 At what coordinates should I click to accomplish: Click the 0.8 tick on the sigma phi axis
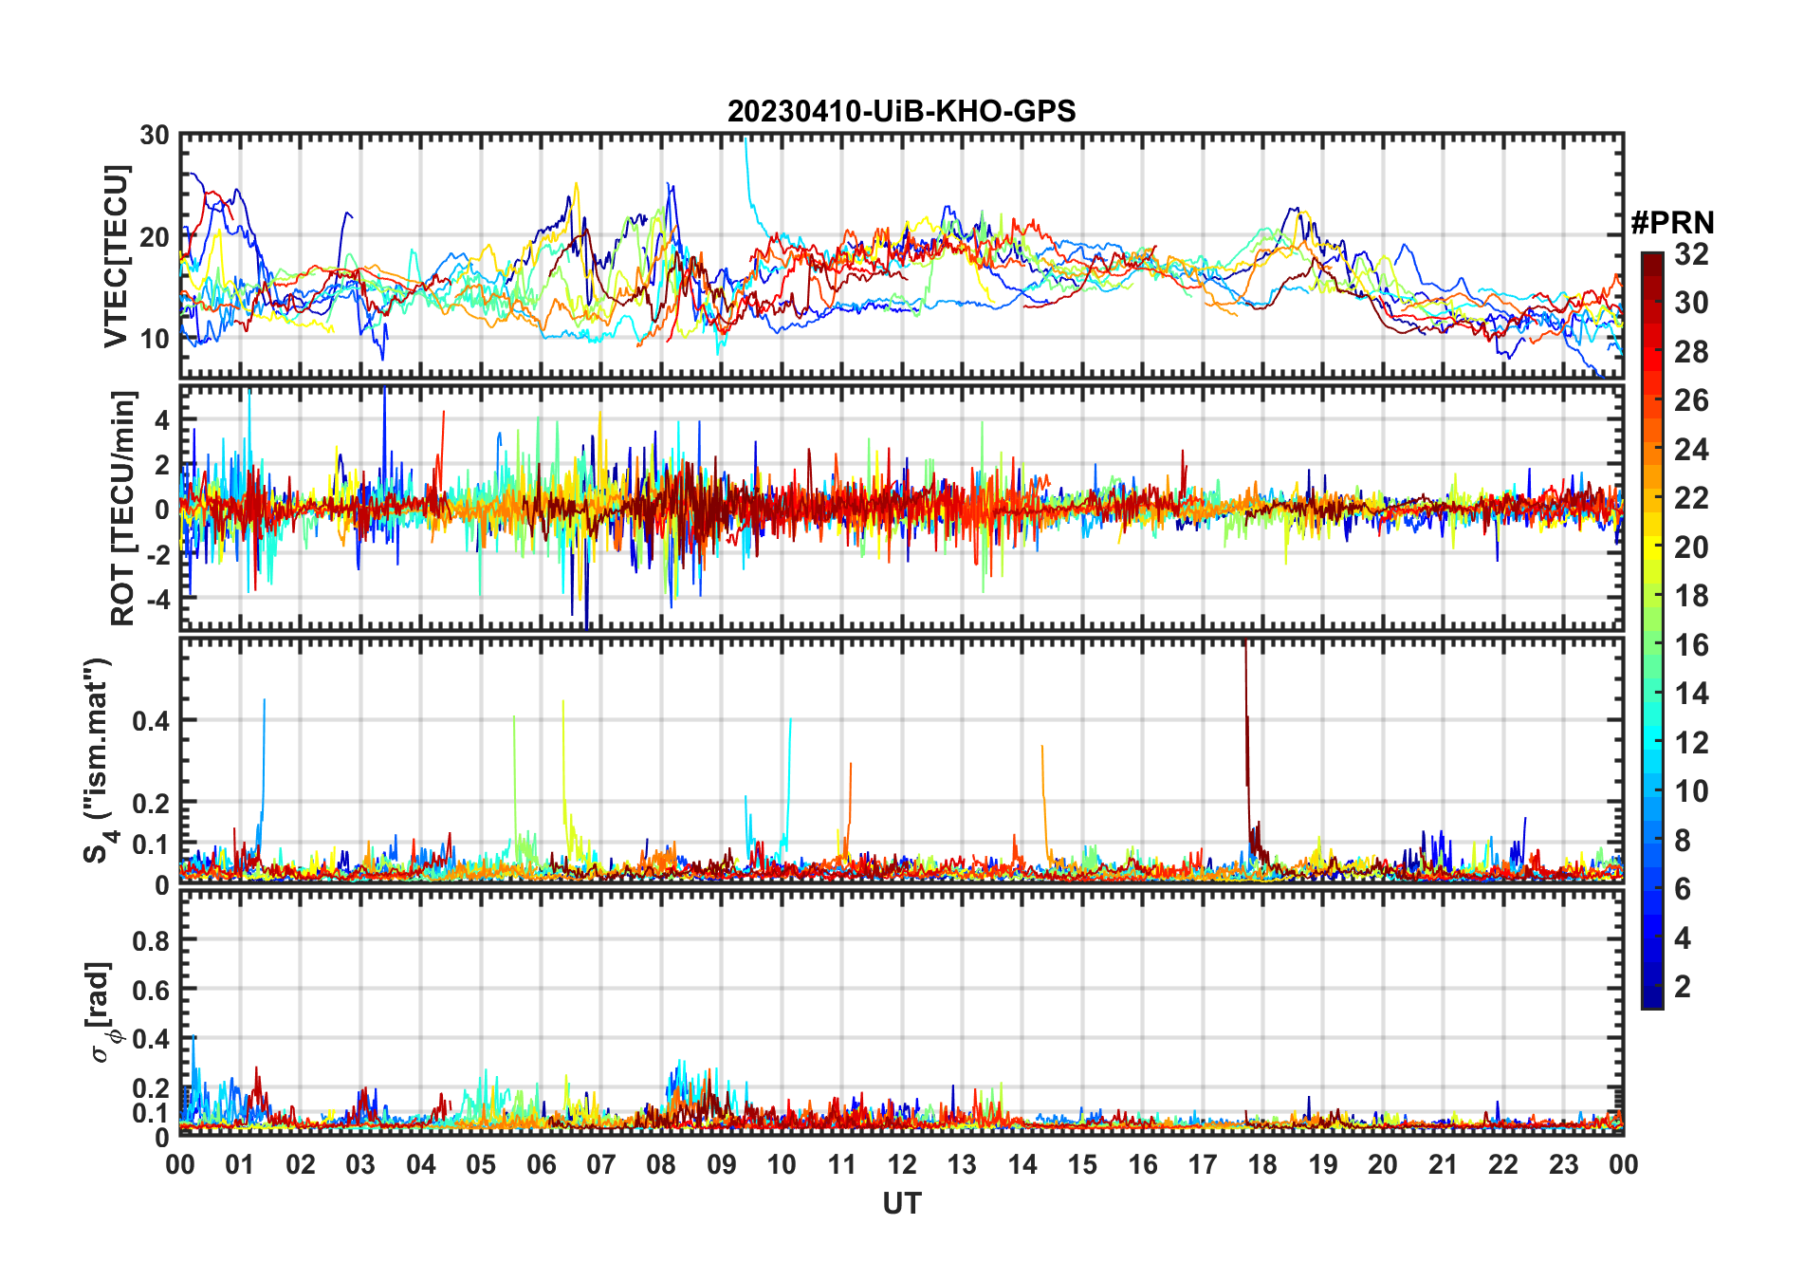(151, 940)
